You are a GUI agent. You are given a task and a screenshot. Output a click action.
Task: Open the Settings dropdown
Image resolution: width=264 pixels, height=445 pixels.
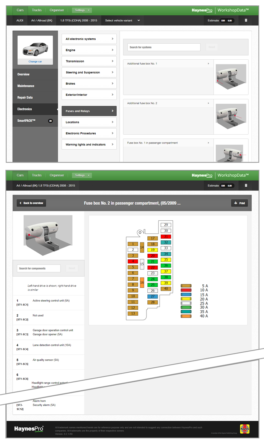coord(82,10)
